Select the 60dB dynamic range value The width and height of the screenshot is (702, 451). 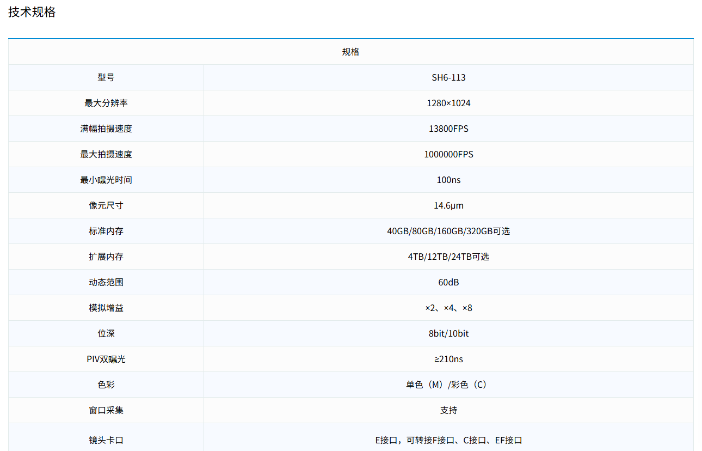[448, 282]
